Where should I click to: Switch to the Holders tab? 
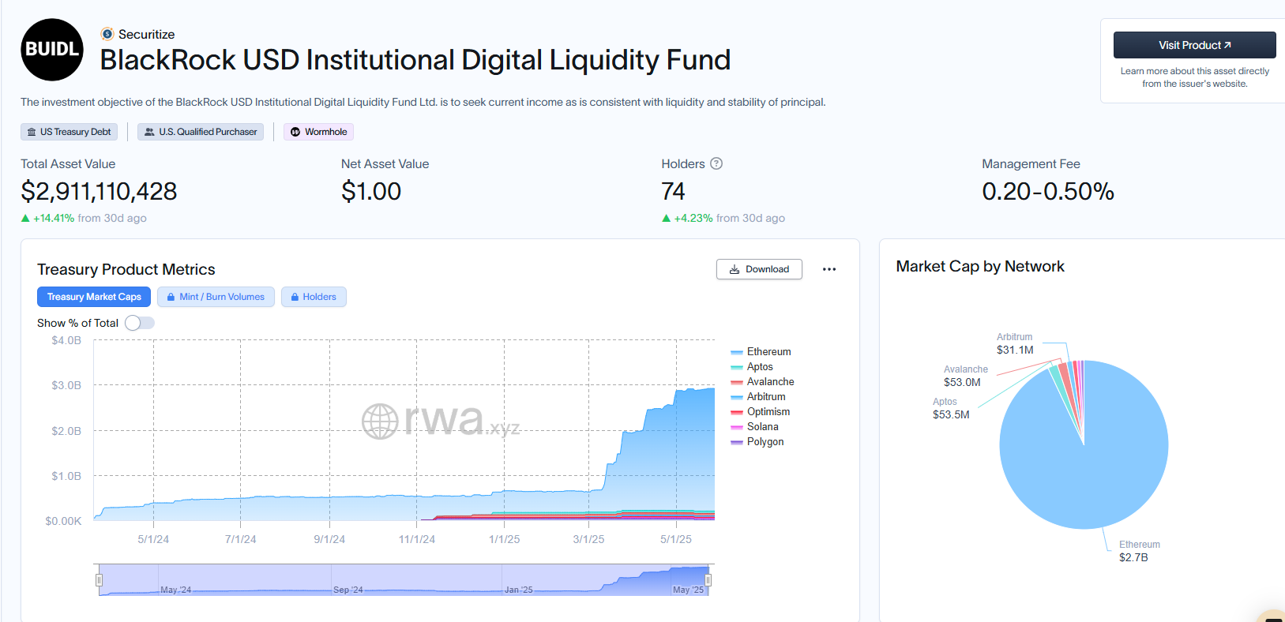pyautogui.click(x=314, y=297)
